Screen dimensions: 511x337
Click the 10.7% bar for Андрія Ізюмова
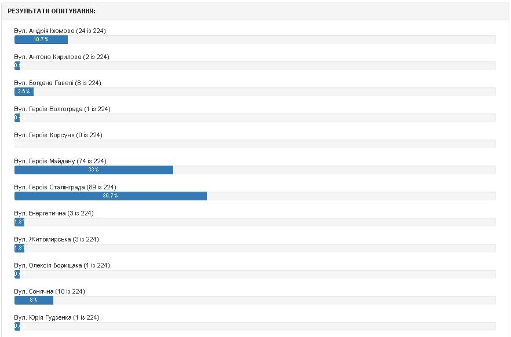(41, 39)
